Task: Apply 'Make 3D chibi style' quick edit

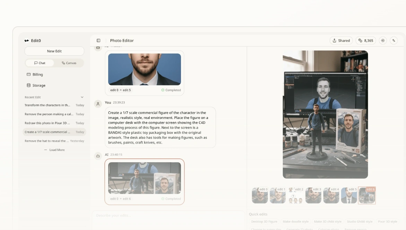Action: (328, 222)
